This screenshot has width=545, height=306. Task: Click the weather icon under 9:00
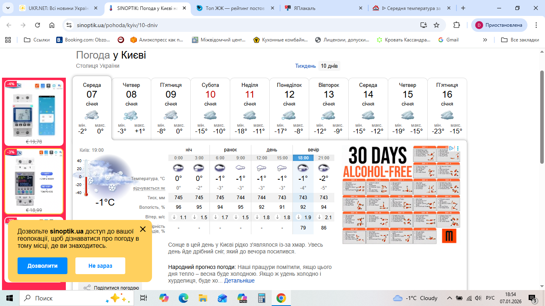[241, 168]
